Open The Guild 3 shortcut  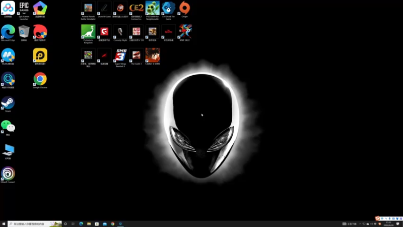point(136,56)
